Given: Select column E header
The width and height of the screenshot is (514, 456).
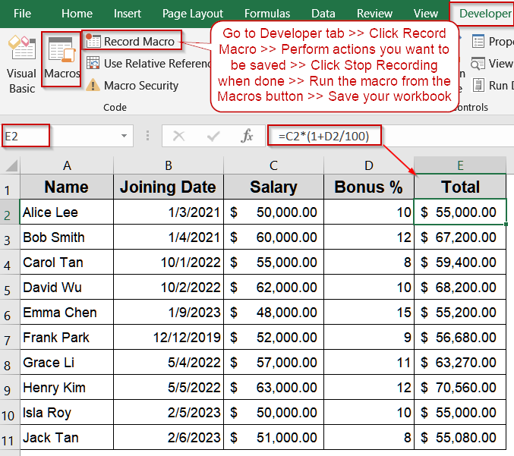Looking at the screenshot, I should 460,165.
